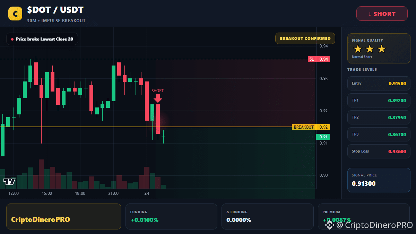The width and height of the screenshot is (416, 234).
Task: Click the TP3 0.86700 row
Action: pos(379,134)
